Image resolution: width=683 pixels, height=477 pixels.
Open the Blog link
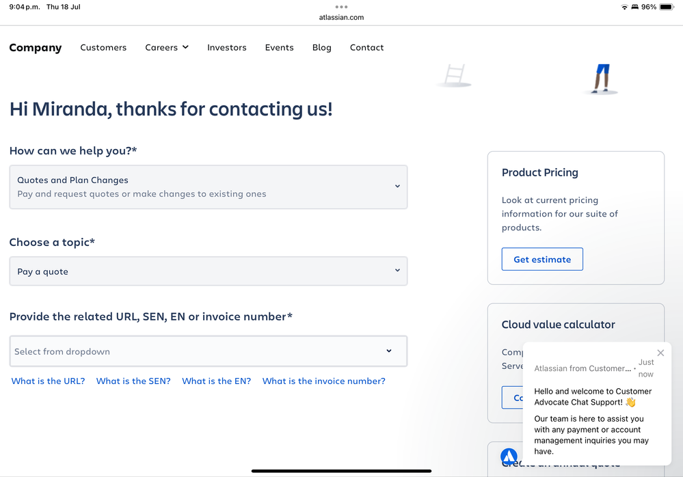point(322,47)
